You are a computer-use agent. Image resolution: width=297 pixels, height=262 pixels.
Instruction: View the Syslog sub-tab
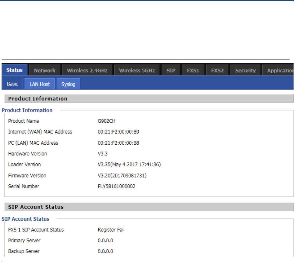(68, 84)
